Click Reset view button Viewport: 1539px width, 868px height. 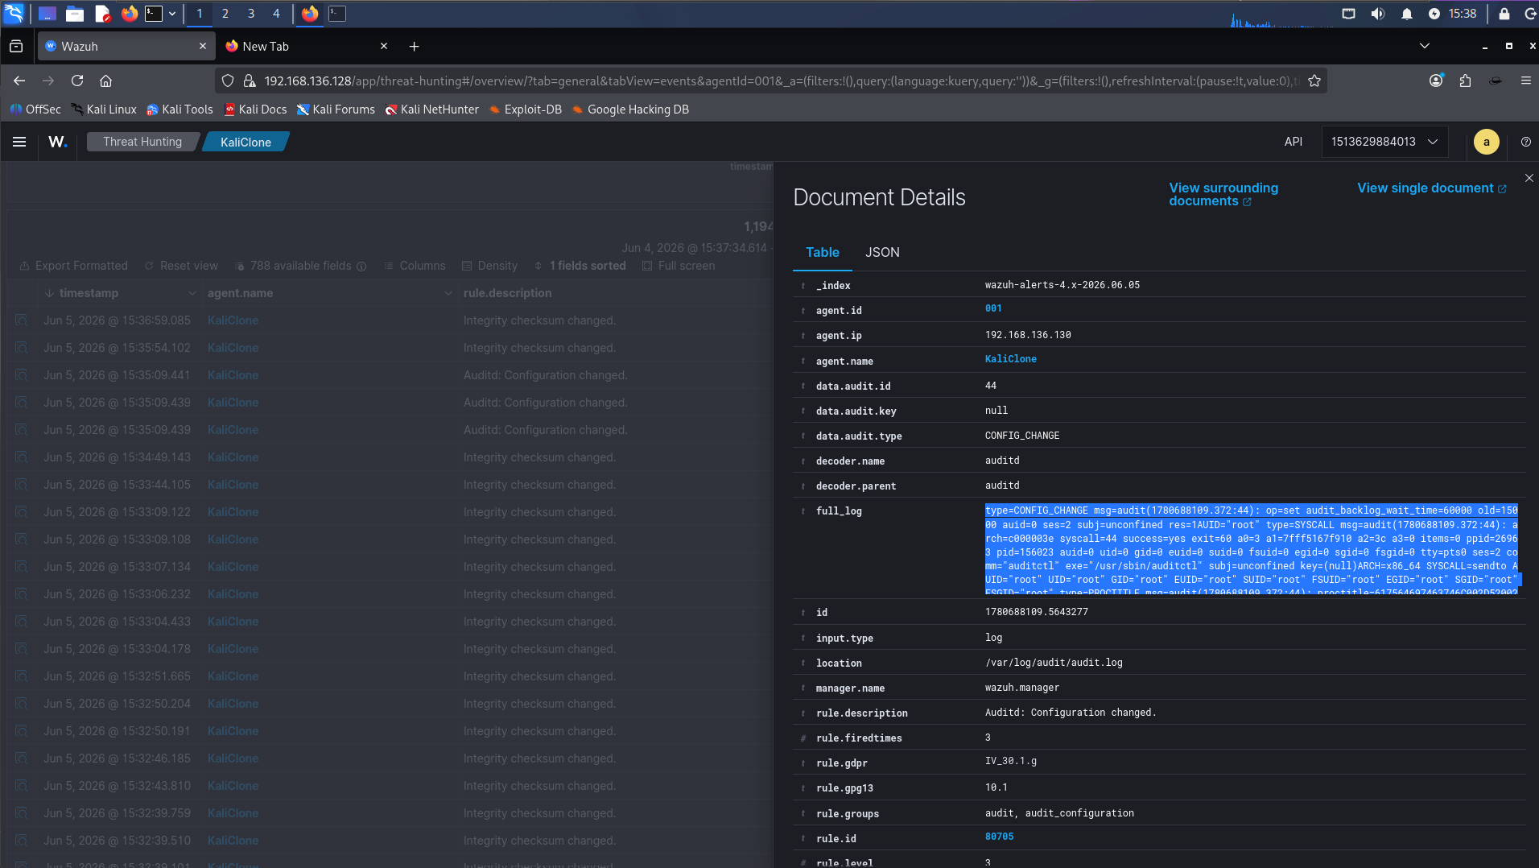pyautogui.click(x=182, y=266)
